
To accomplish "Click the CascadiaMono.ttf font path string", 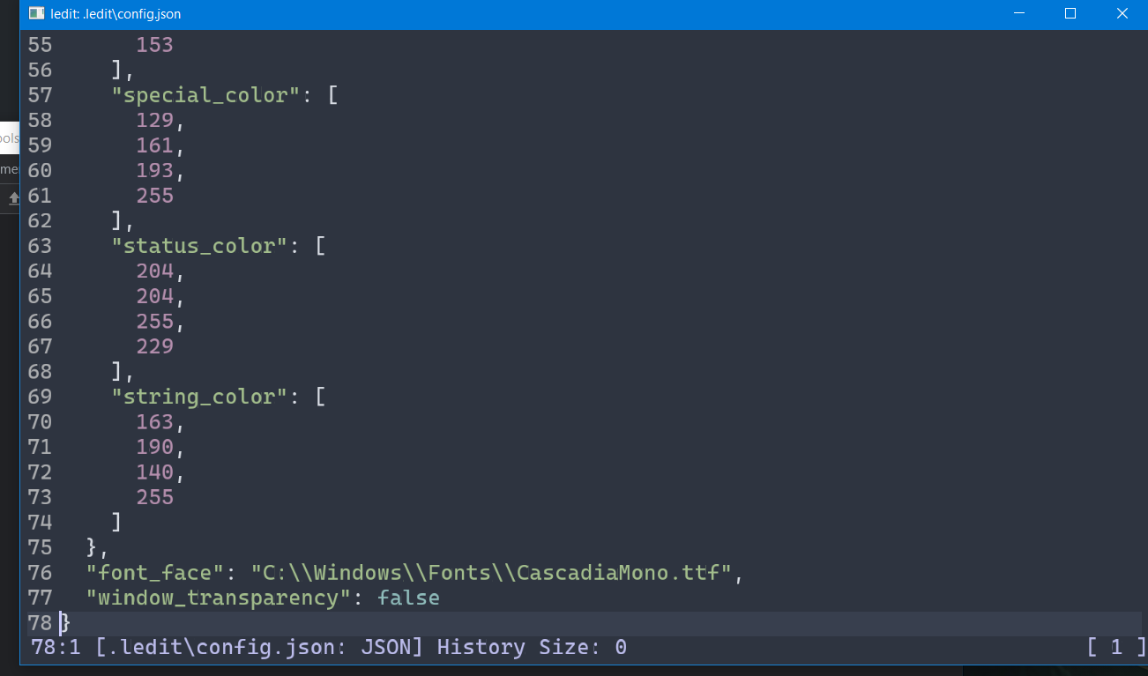I will pyautogui.click(x=492, y=573).
